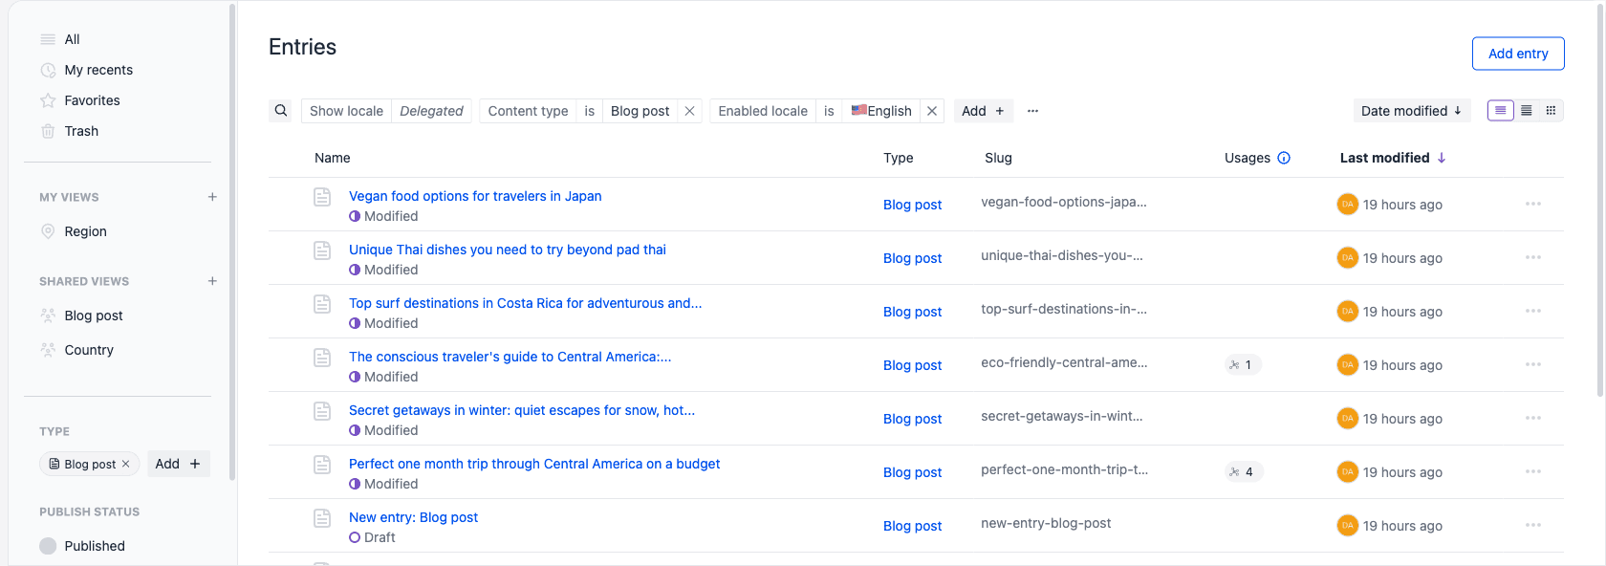Open the Date modified sort dropdown
Viewport: 1606px width, 566px height.
(x=1412, y=111)
